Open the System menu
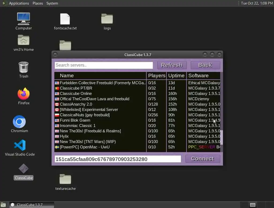The width and height of the screenshot is (274, 208). pyautogui.click(x=52, y=3)
